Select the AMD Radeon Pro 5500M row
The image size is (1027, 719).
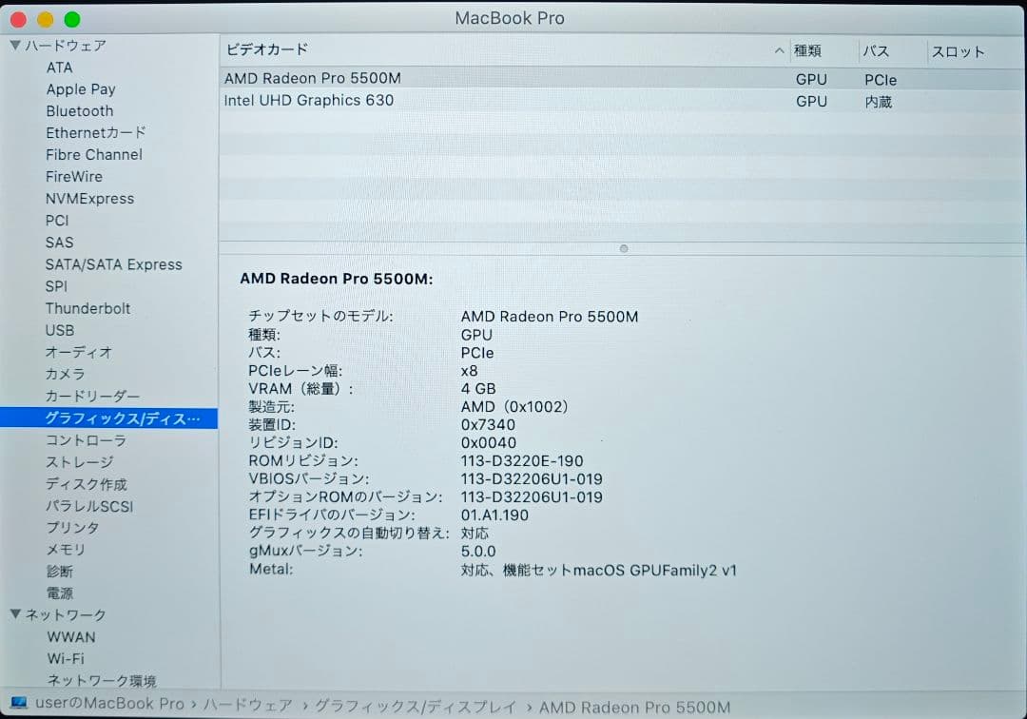point(380,79)
